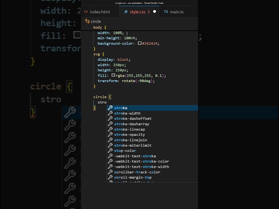
Task: Choose the stroke-dasharray suggestion
Action: (x=152, y=124)
